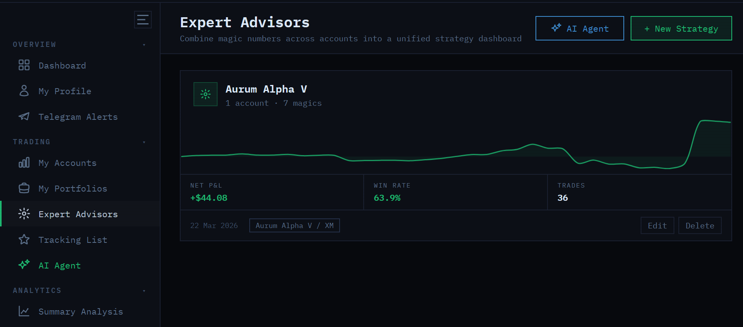The height and width of the screenshot is (327, 743).
Task: Select the Dashboard grid icon
Action: pyautogui.click(x=24, y=65)
